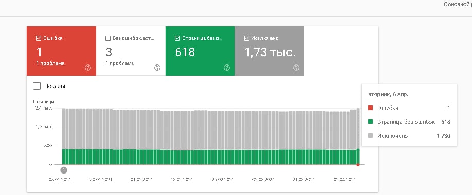This screenshot has width=472, height=195.
Task: Open help icon on Ошибка card
Action: 88,68
